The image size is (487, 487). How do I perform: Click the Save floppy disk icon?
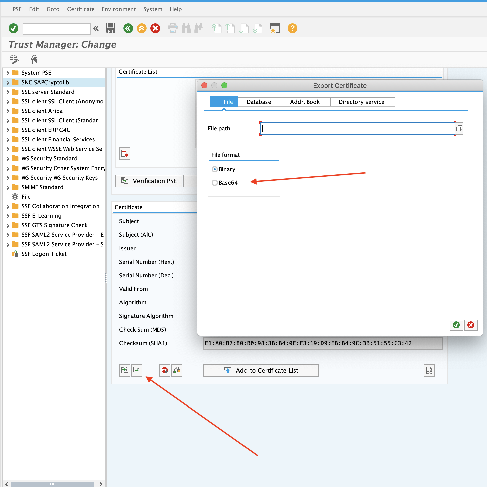[110, 28]
